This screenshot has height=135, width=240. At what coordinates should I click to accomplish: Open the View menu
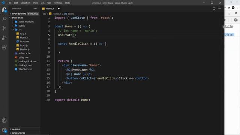[x=35, y=3]
